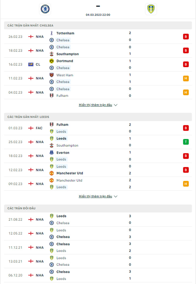Expand more Leeds matches with the chevron
The height and width of the screenshot is (284, 196).
point(116,196)
